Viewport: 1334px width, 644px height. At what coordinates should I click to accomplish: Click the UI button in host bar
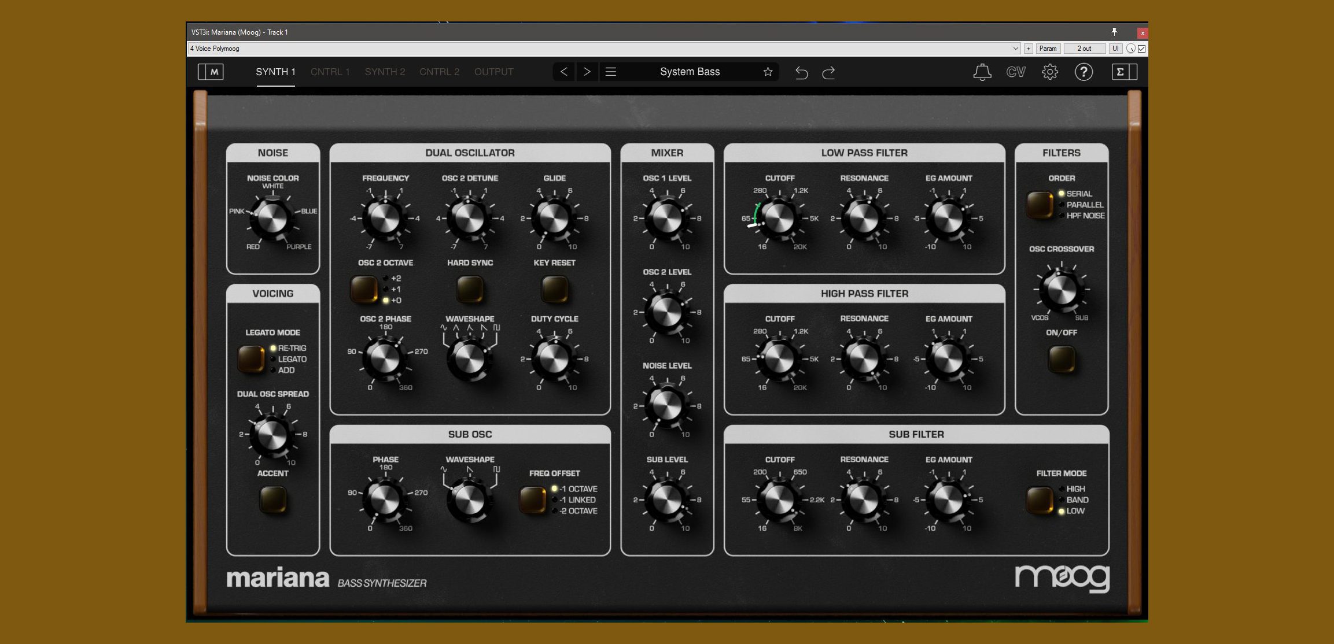click(1115, 49)
